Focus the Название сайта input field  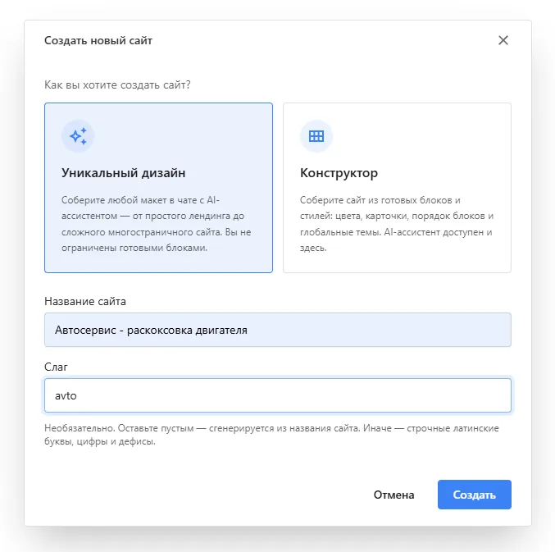coord(277,330)
